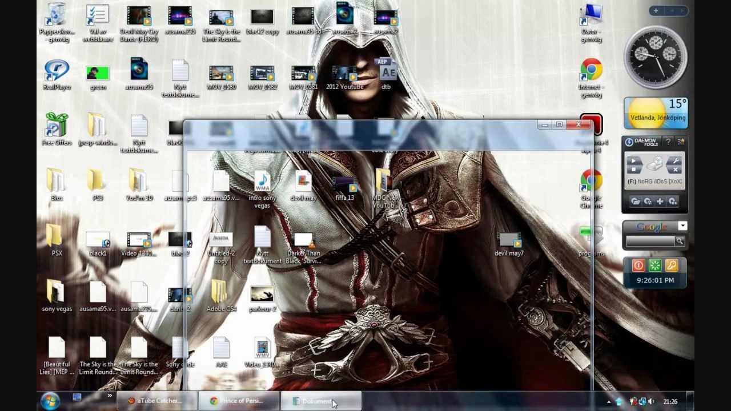Switch to the Prince of Persia Chrome taskbar button
Viewport: 731px width, 411px height.
239,401
